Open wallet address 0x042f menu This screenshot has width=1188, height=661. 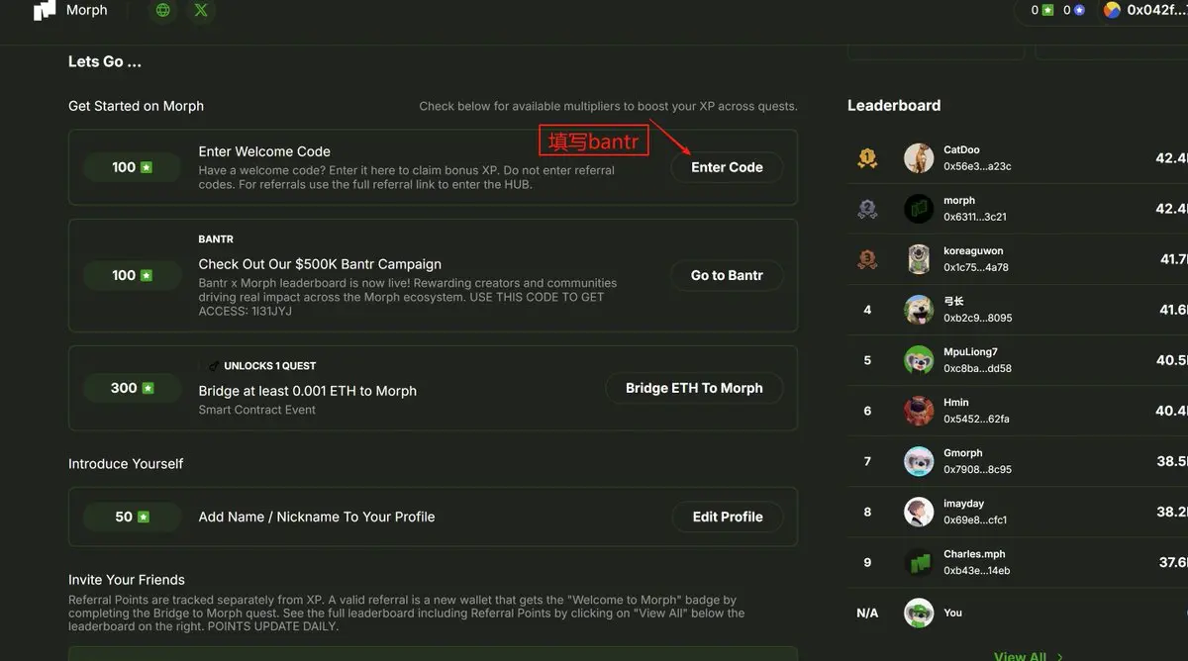1156,10
